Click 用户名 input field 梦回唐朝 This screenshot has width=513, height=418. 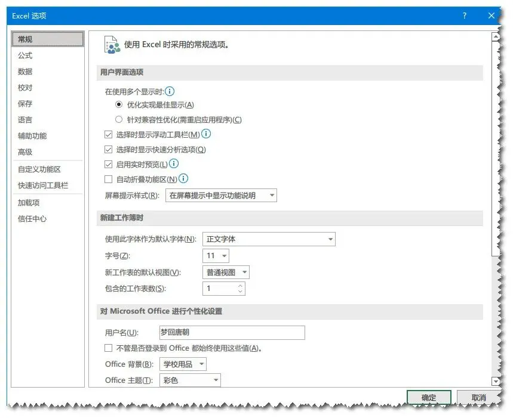232,333
